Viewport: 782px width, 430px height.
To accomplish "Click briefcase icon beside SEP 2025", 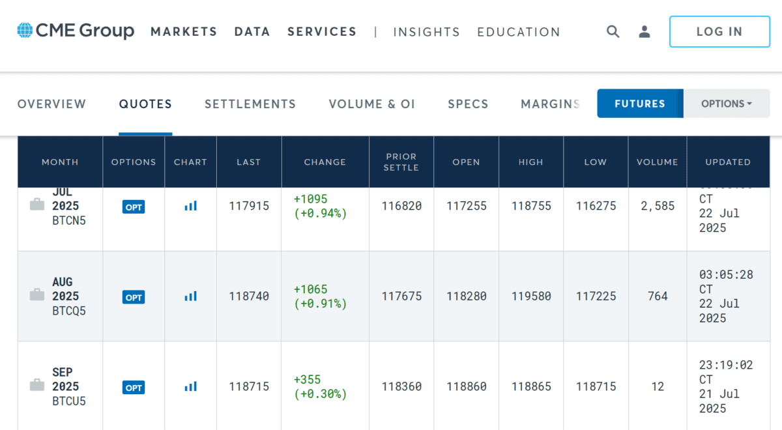I will click(37, 386).
